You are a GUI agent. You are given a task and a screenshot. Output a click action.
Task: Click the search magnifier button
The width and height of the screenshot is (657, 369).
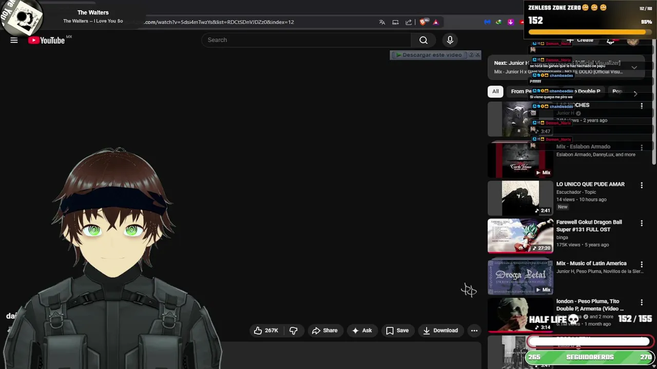(x=423, y=40)
